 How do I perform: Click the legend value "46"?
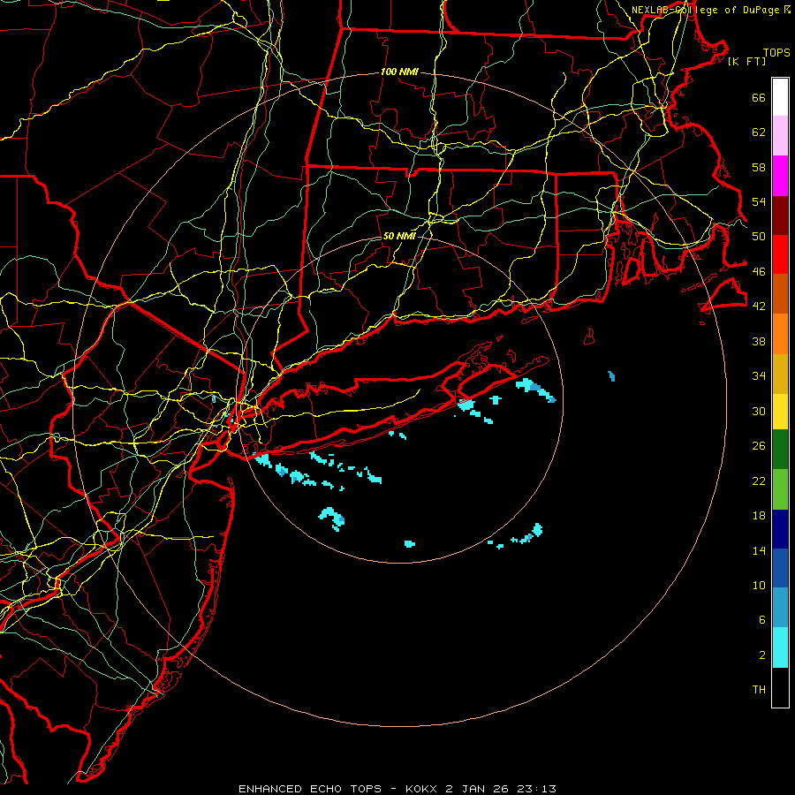pos(759,272)
